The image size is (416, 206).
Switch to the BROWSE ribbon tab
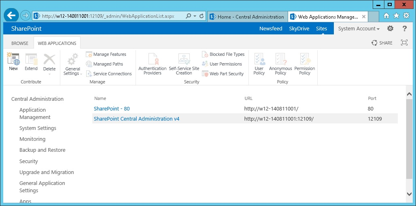pyautogui.click(x=20, y=43)
